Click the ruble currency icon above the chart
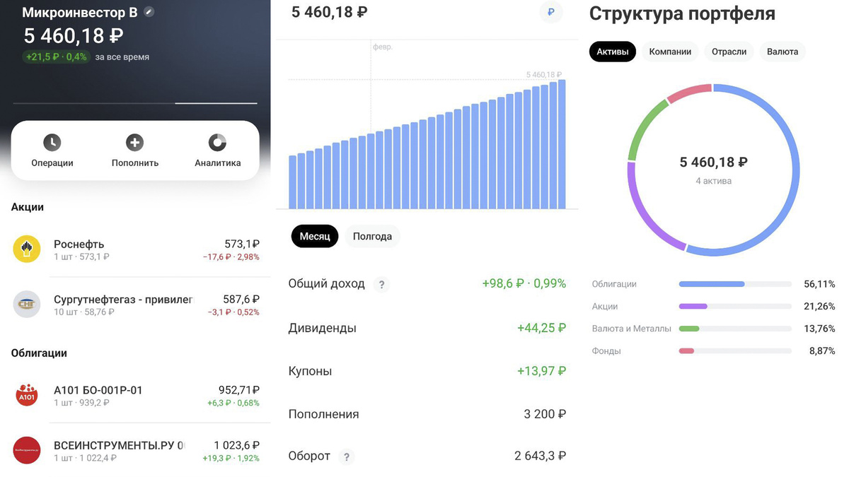The width and height of the screenshot is (849, 477). click(x=550, y=12)
